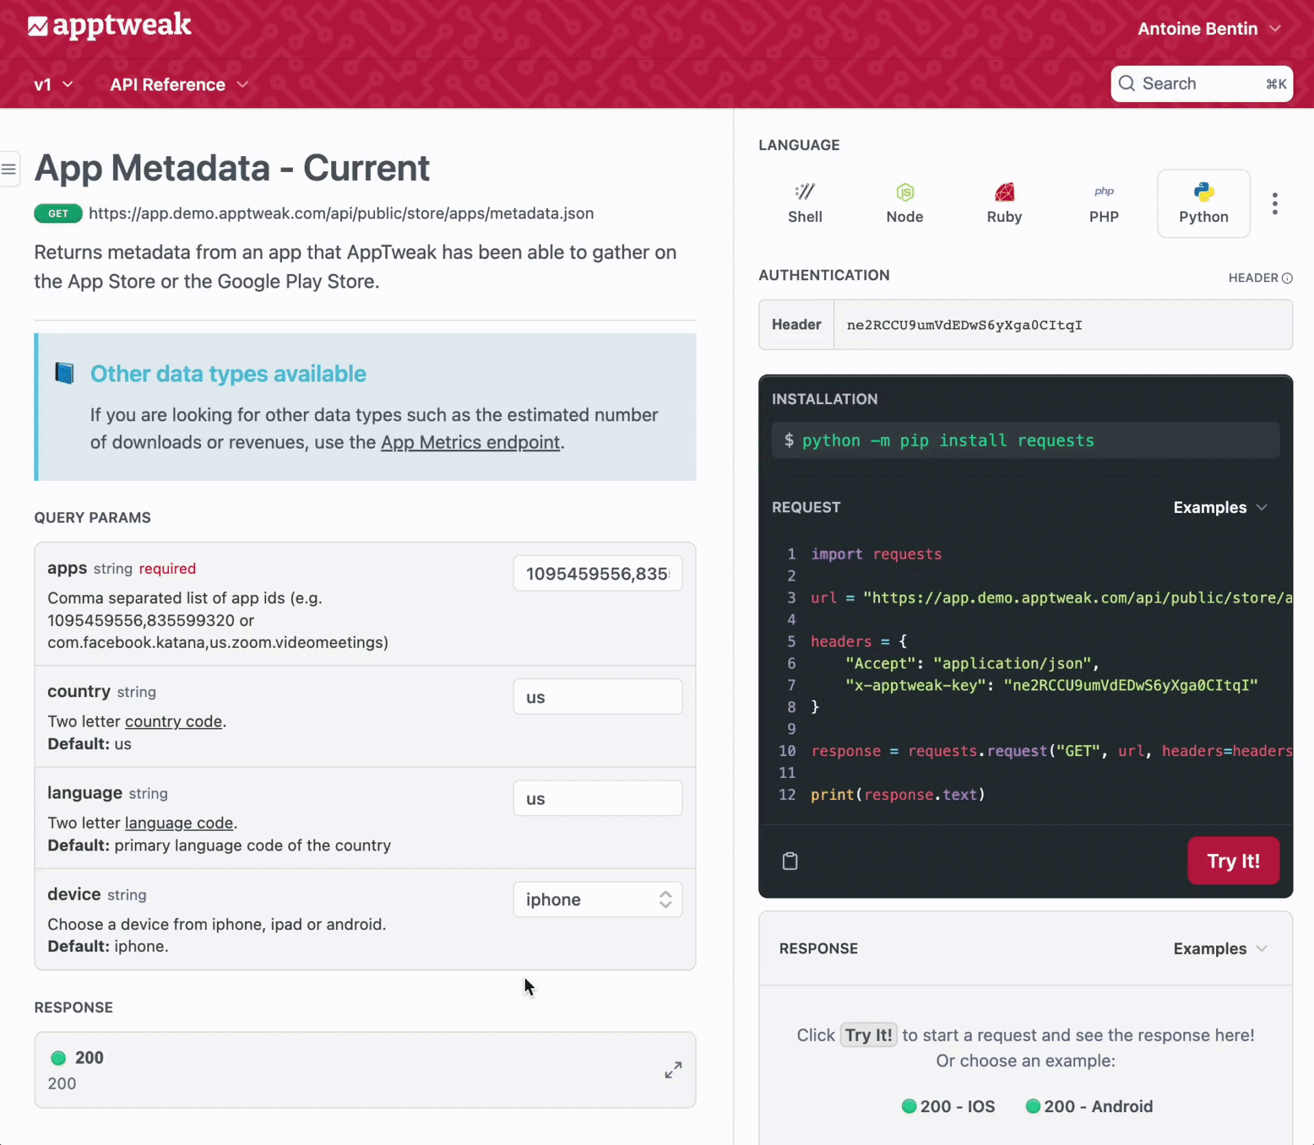1314x1145 pixels.
Task: Click the book icon in callout
Action: [x=64, y=373]
